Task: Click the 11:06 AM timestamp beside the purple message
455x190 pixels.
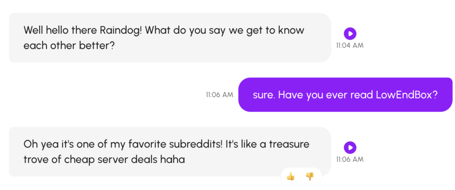Action: 220,95
